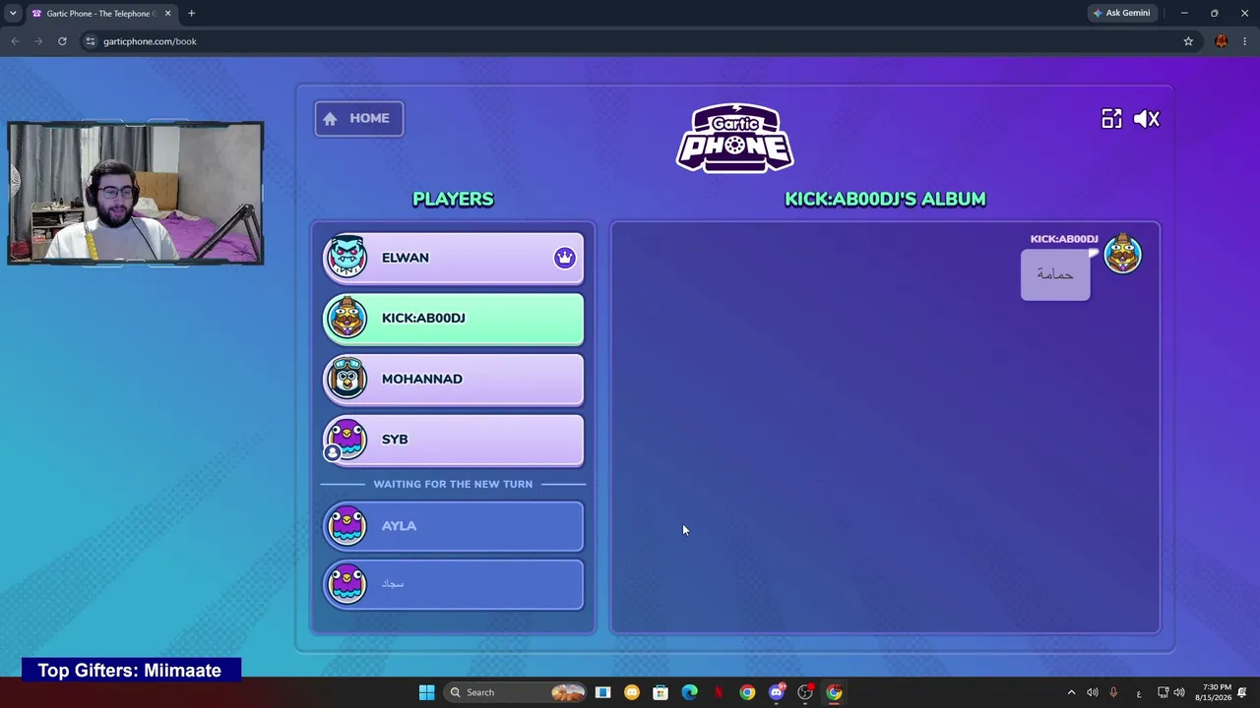Click the taskbar Search box
This screenshot has width=1260, height=708.
515,692
